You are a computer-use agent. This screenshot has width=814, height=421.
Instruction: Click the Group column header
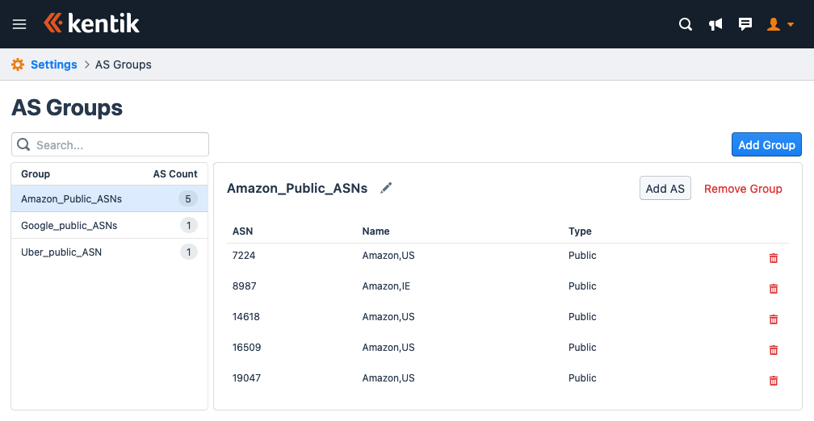pyautogui.click(x=36, y=173)
